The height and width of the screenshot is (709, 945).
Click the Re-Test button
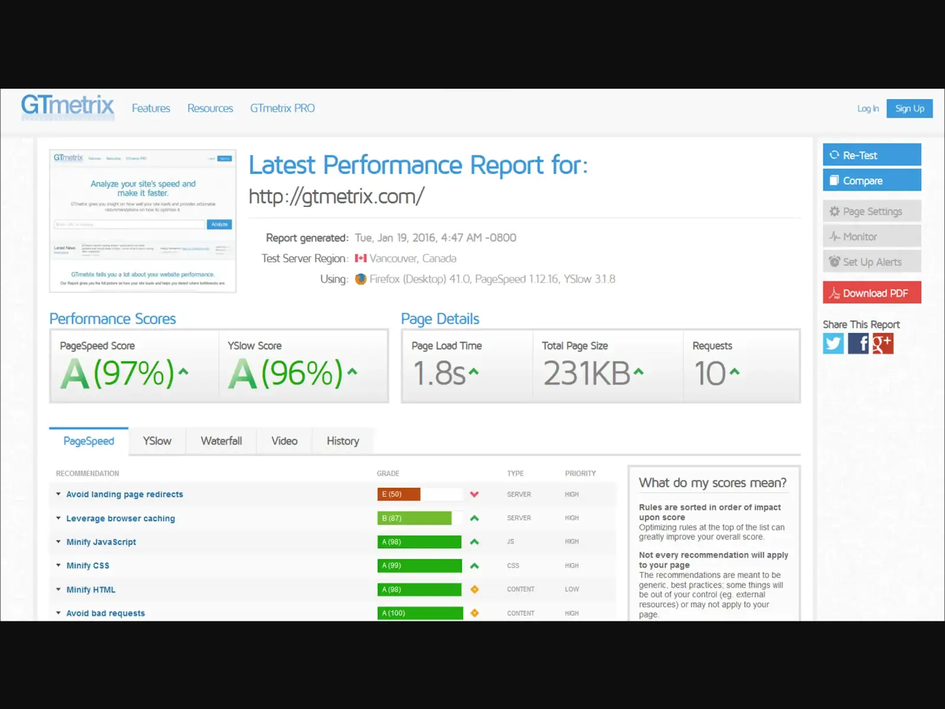872,155
